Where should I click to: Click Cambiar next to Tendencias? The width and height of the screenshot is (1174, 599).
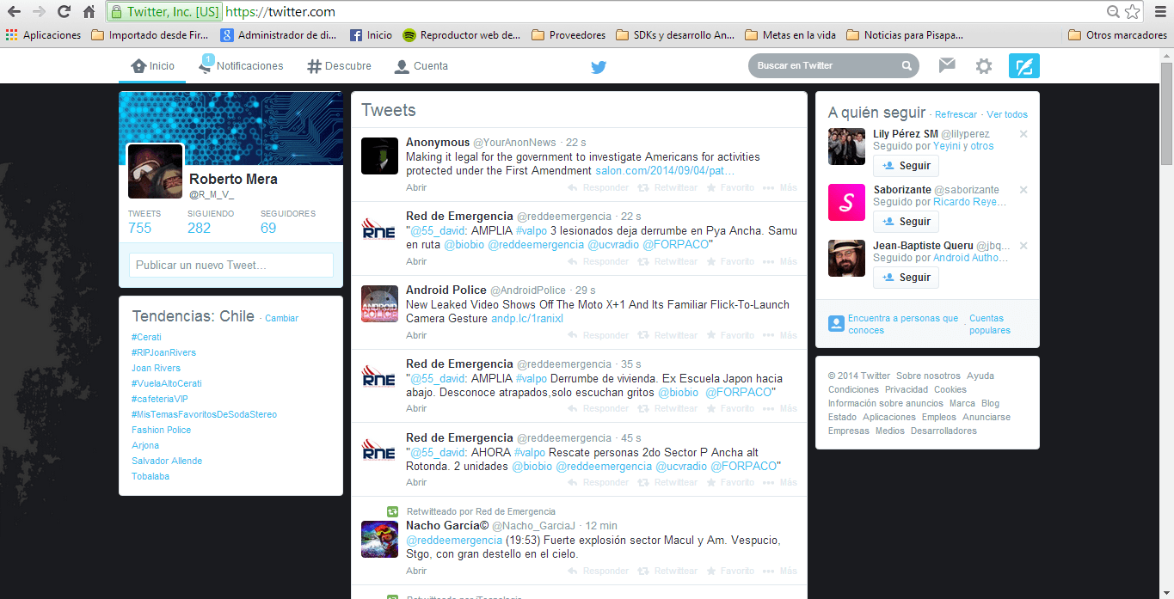click(281, 318)
